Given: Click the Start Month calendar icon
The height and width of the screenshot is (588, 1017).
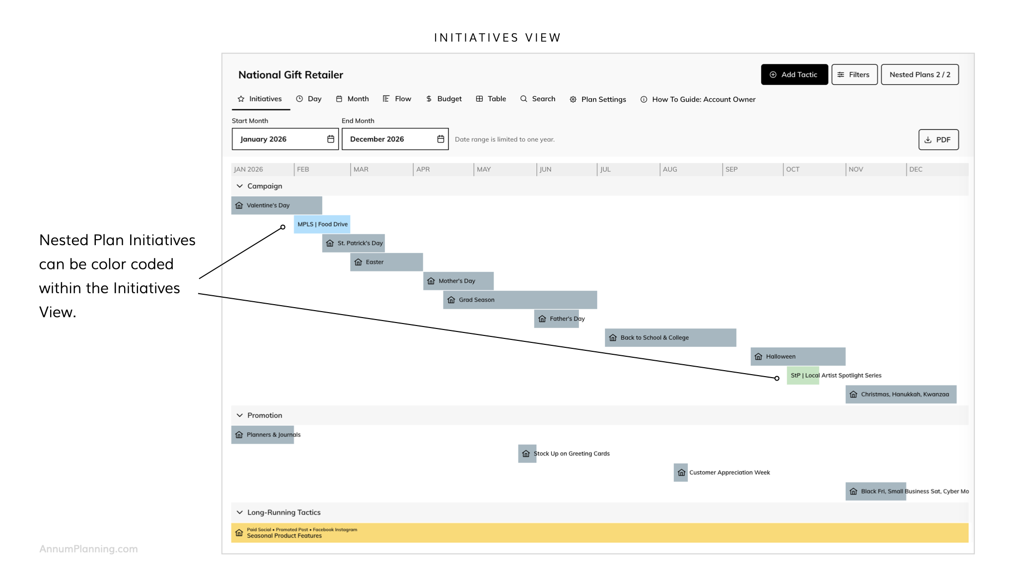Looking at the screenshot, I should tap(331, 139).
